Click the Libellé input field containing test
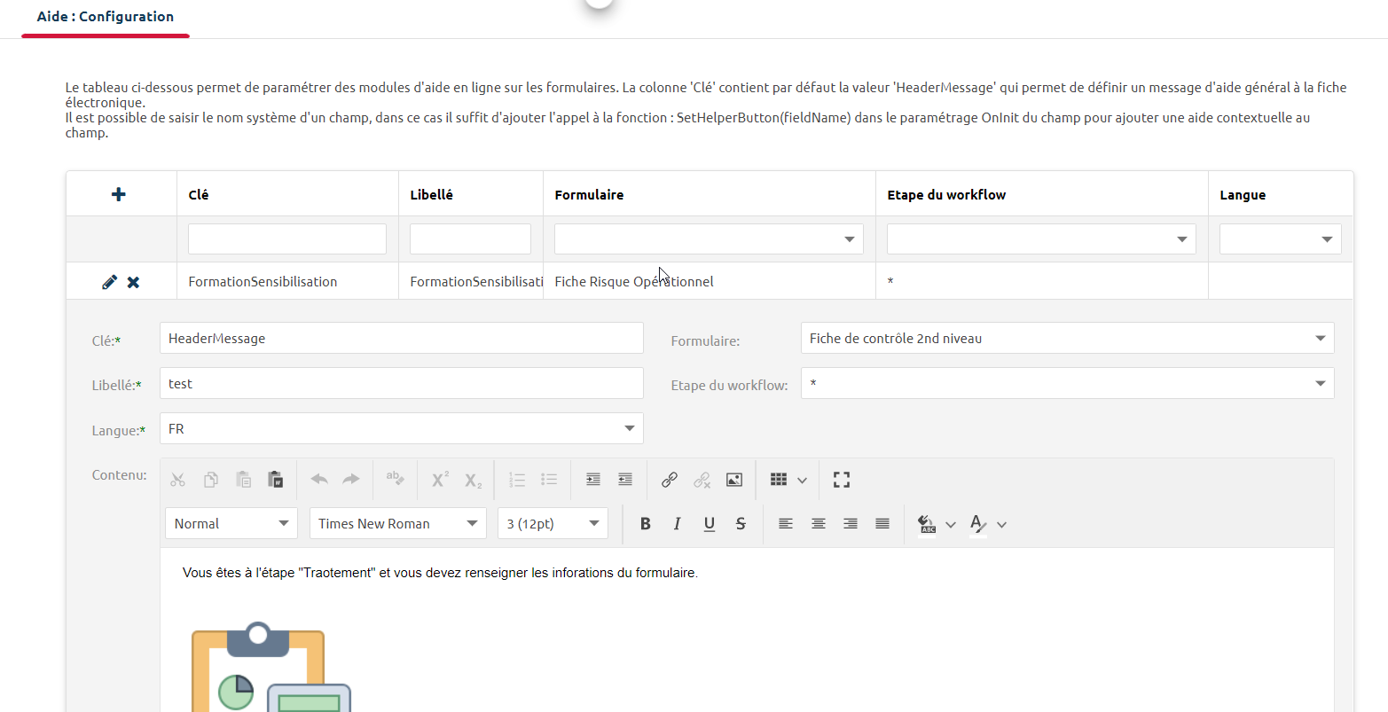1388x712 pixels. click(401, 384)
